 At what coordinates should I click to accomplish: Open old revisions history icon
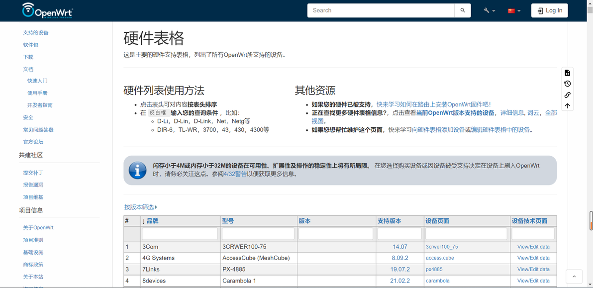tap(567, 84)
